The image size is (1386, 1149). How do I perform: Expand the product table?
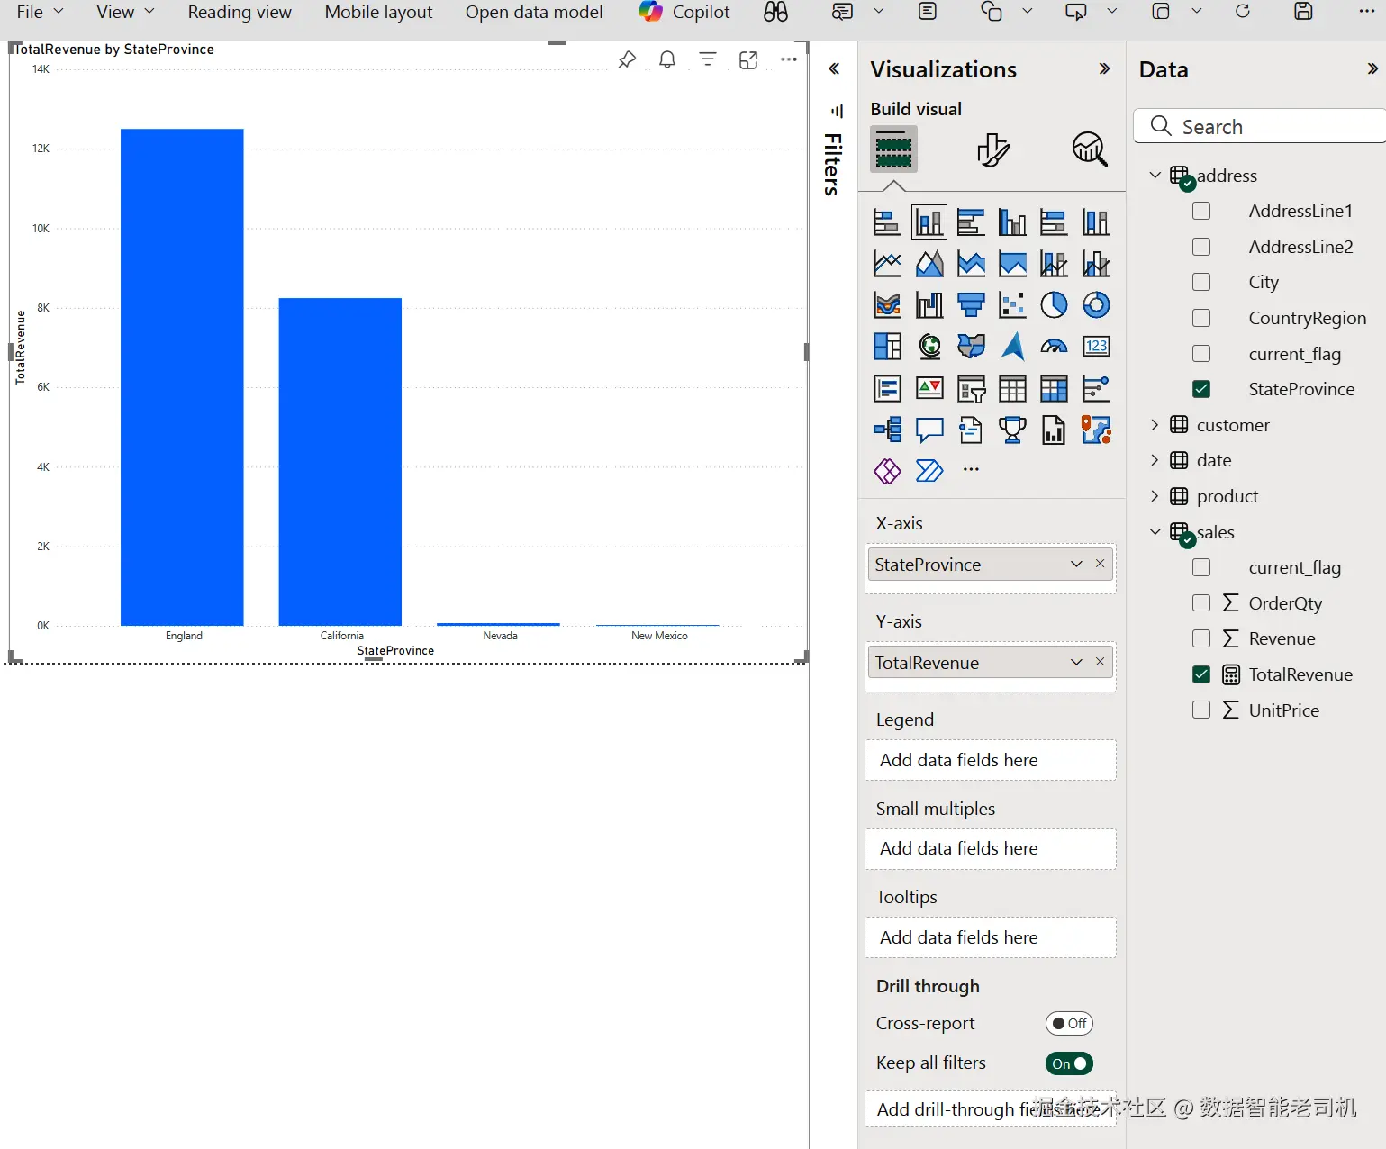(1155, 496)
